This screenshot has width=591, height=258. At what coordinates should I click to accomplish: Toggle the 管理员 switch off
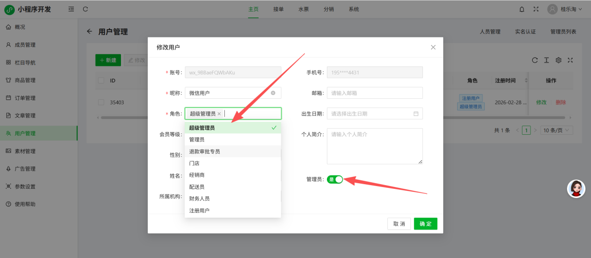tap(335, 179)
